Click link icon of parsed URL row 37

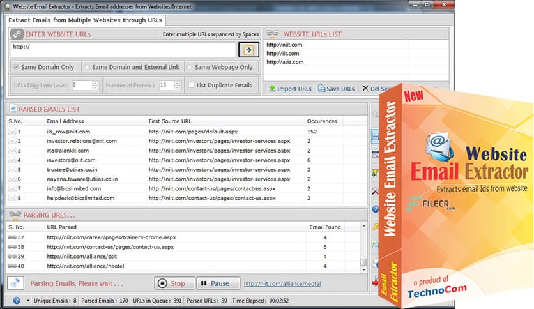point(12,237)
